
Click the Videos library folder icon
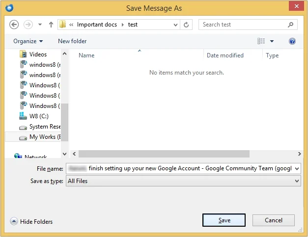pos(23,54)
